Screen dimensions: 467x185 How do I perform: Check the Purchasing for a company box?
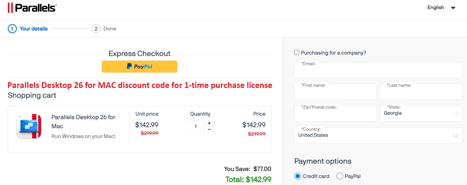point(297,53)
